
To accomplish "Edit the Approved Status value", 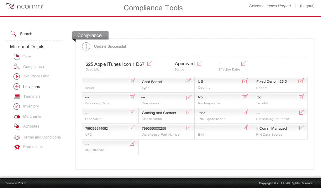I will 200,63.
